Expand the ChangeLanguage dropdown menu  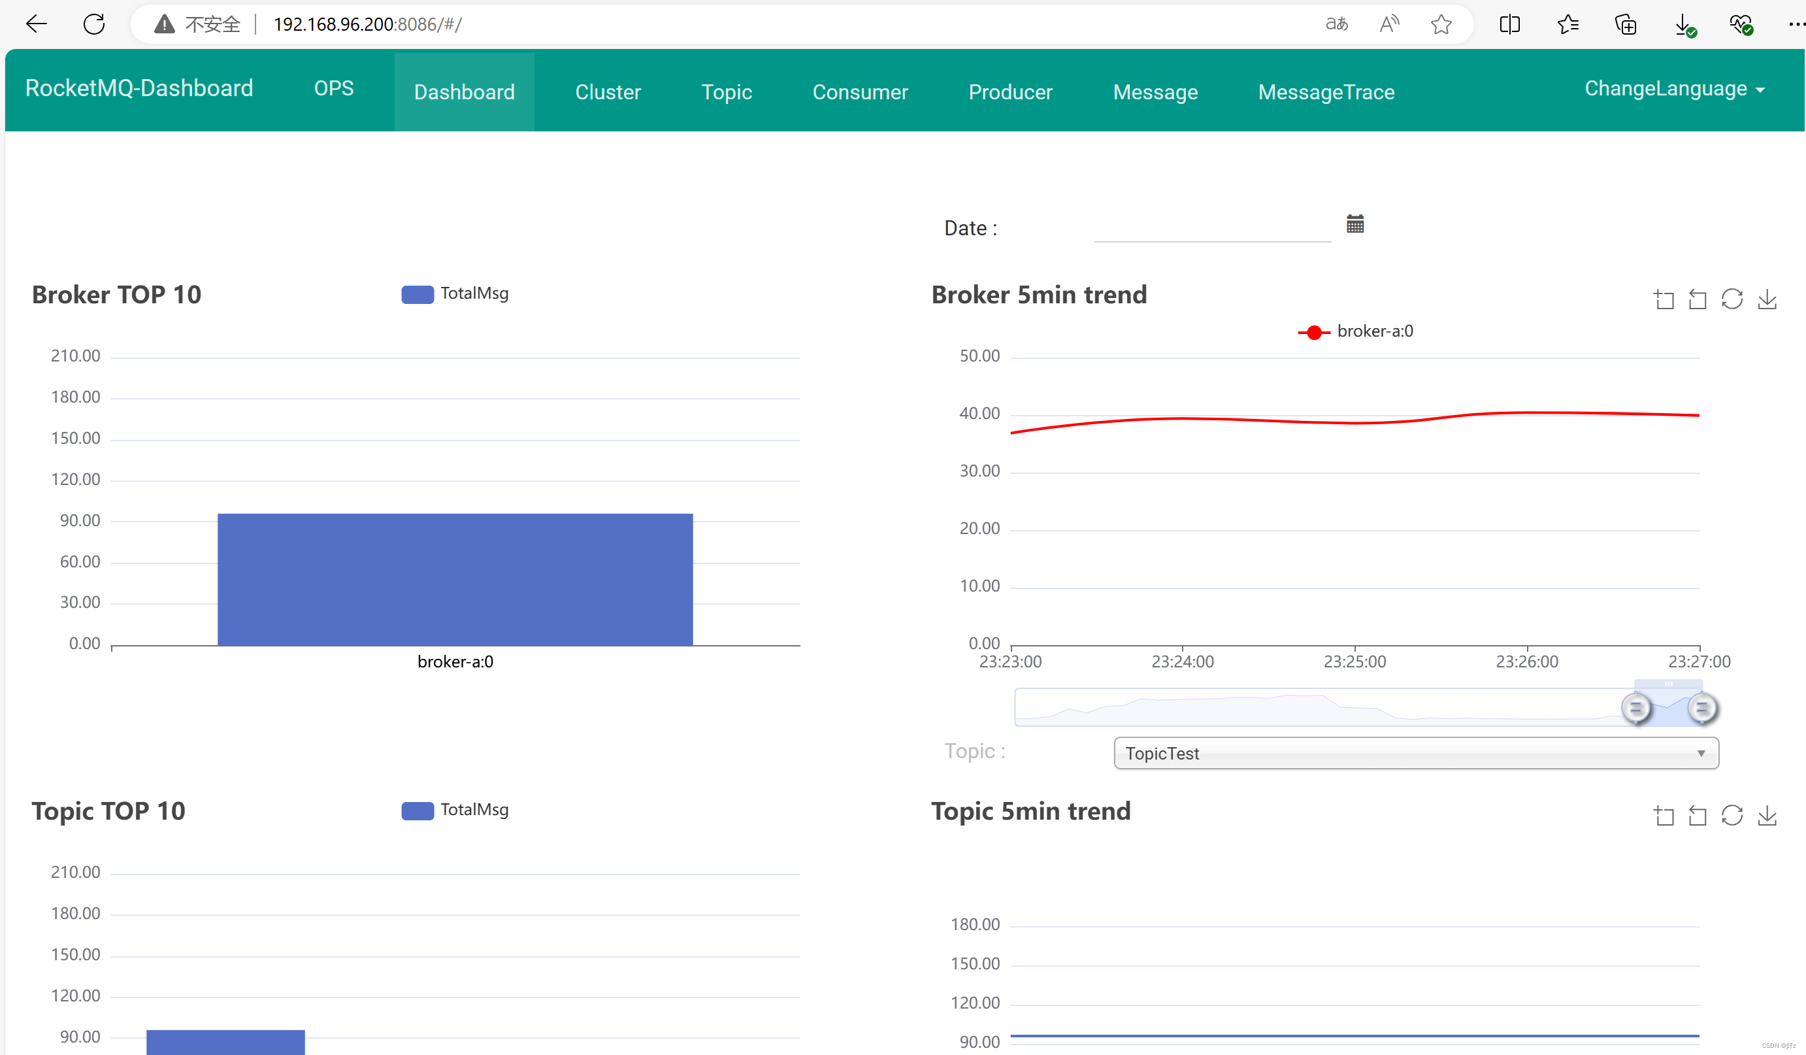(1677, 88)
